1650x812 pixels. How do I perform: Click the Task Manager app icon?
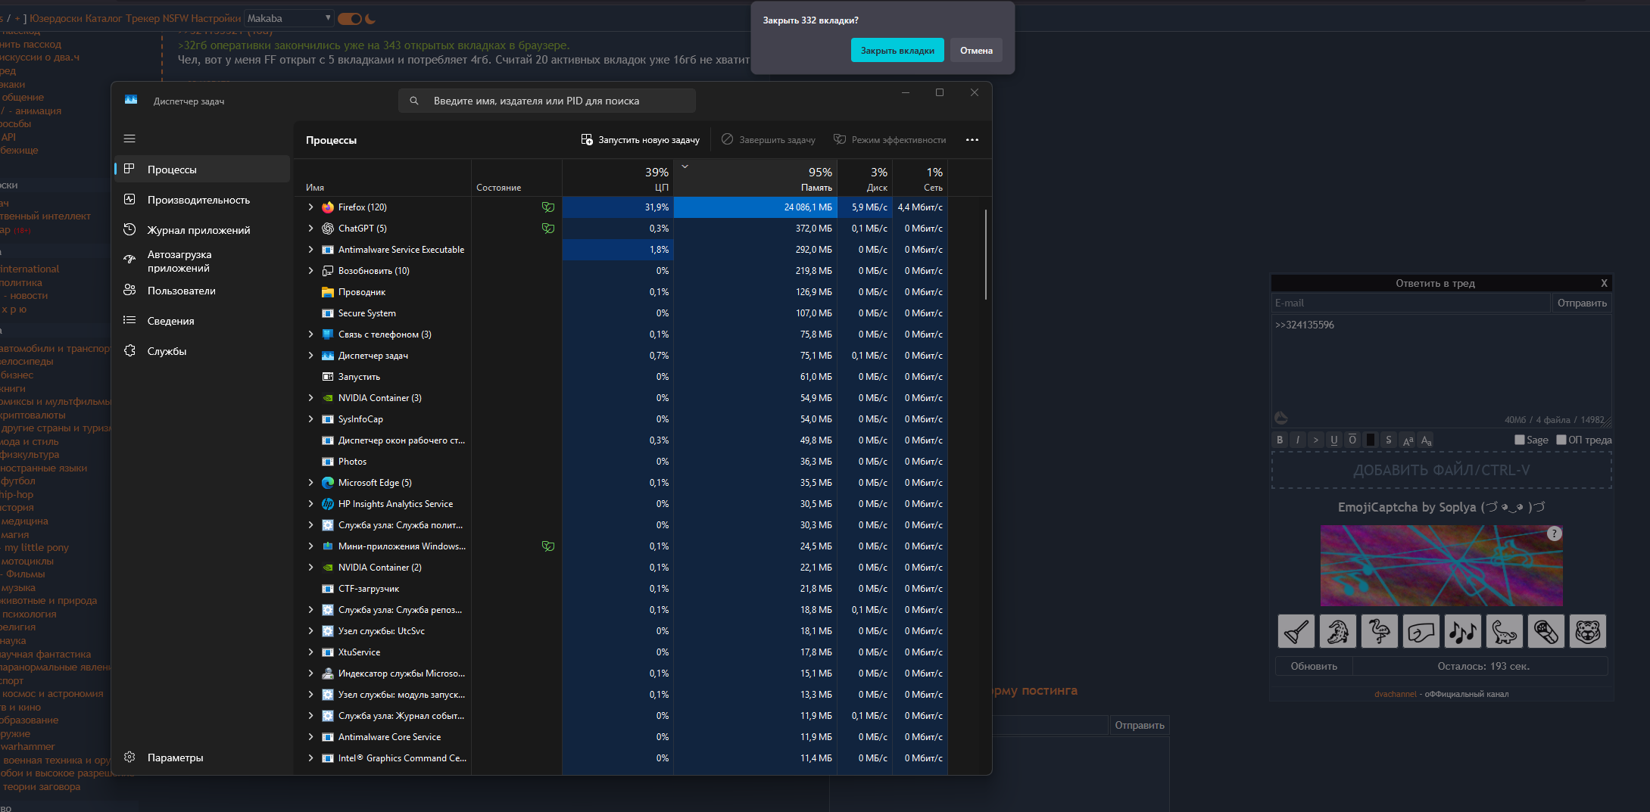[x=131, y=100]
